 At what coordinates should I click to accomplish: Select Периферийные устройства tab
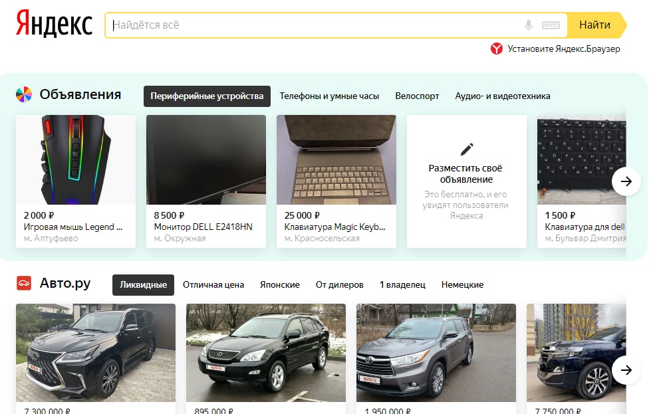coord(207,96)
